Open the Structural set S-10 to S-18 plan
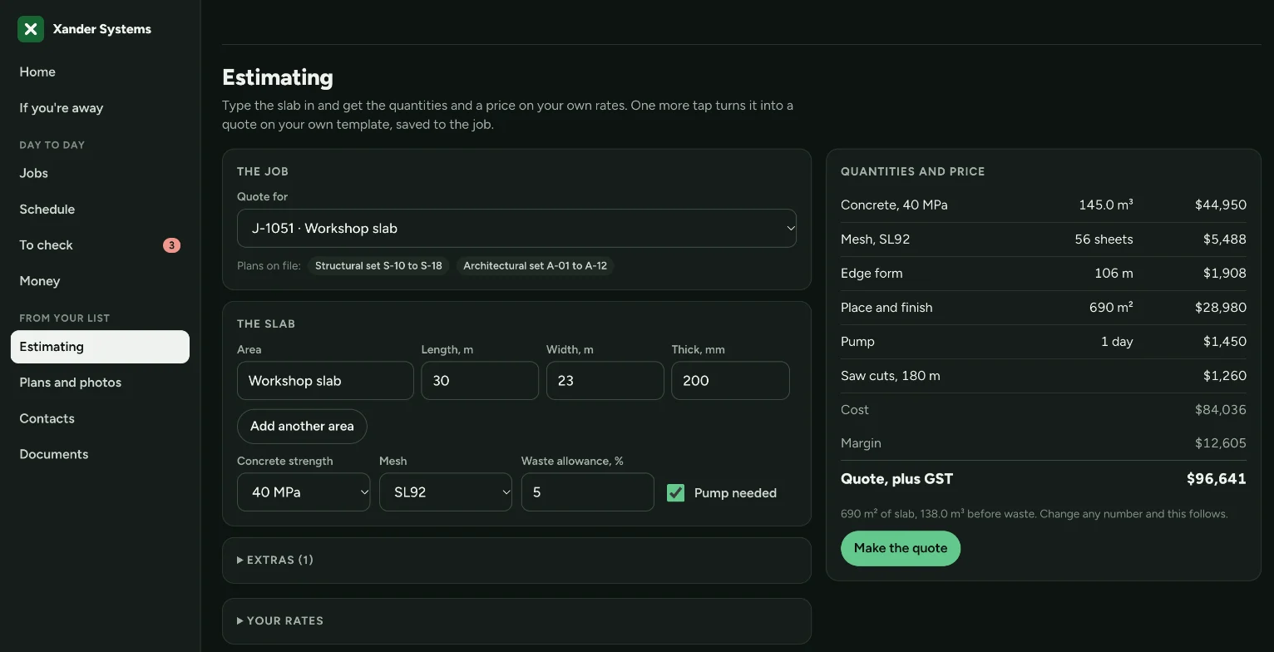 coord(378,266)
